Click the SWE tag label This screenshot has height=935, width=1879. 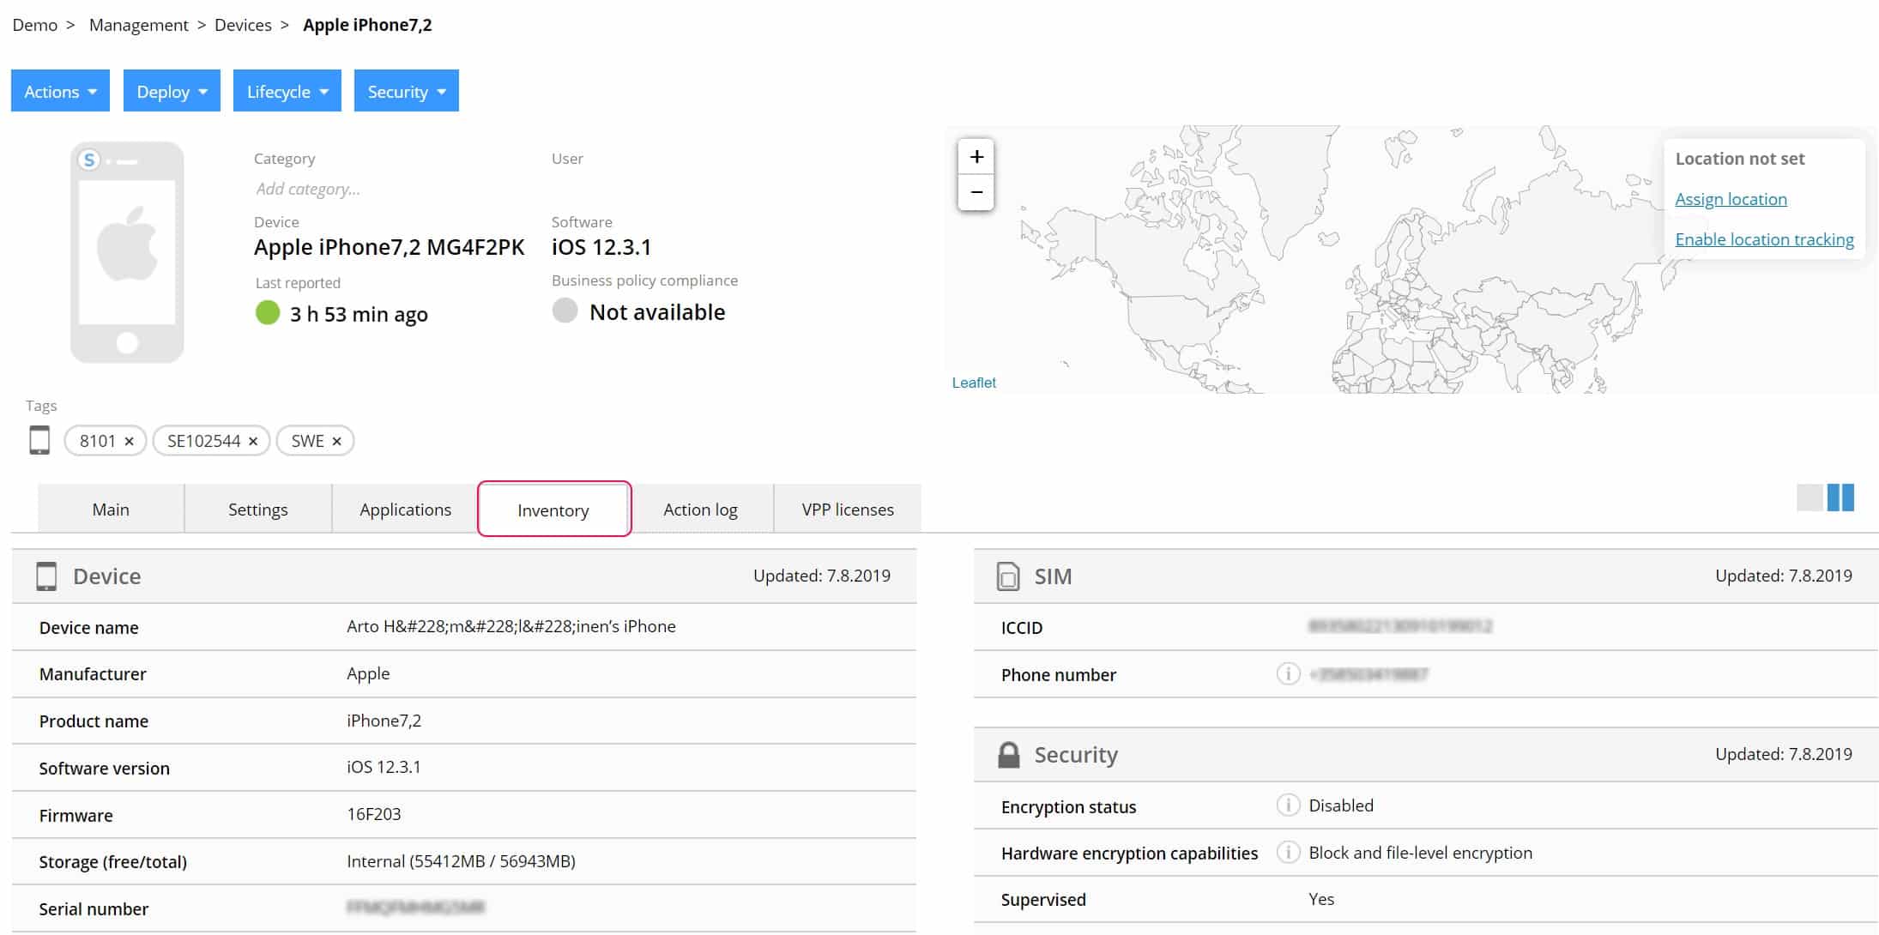tap(307, 441)
